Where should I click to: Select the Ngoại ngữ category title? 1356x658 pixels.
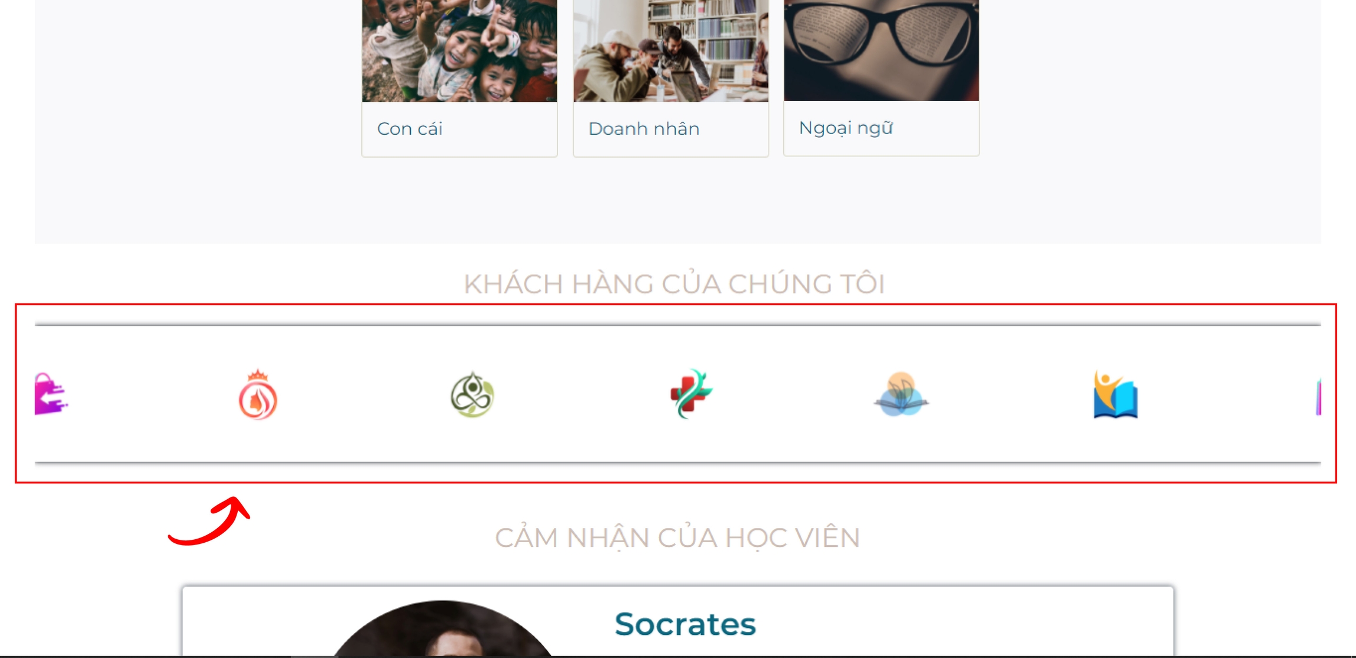click(x=846, y=128)
